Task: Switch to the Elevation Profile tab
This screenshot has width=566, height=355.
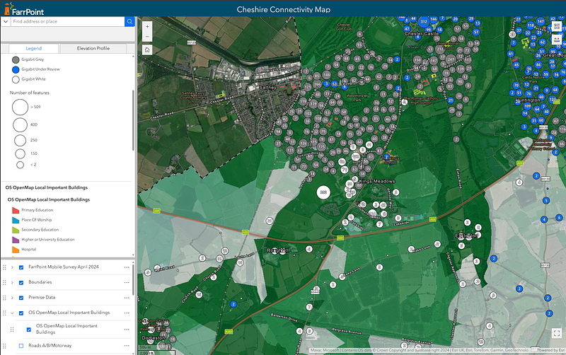Action: [93, 48]
